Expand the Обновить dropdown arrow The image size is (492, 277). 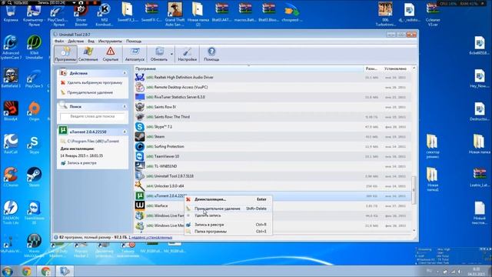[x=171, y=54]
